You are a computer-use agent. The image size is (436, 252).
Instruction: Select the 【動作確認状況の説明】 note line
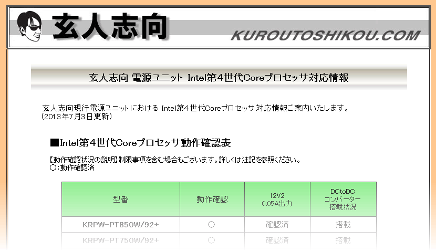click(x=175, y=160)
